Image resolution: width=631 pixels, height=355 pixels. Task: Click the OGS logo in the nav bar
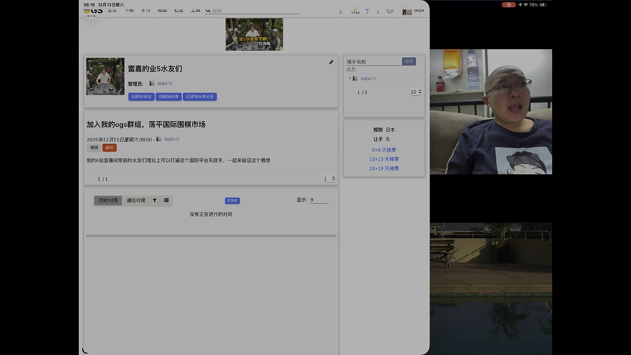tap(93, 10)
